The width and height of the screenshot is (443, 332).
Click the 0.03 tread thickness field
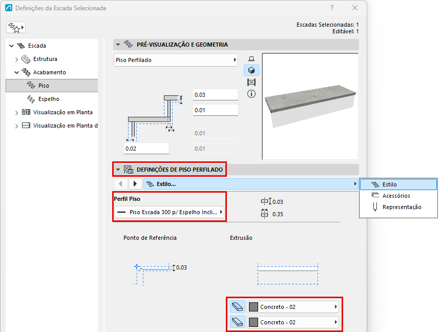click(x=215, y=95)
